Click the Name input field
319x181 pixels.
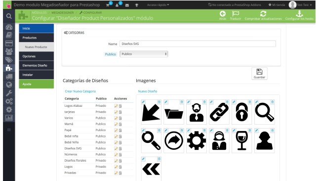[x=198, y=44]
